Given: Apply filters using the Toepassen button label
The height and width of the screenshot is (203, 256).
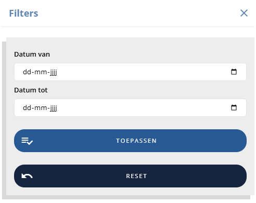Looking at the screenshot, I should click(136, 141).
